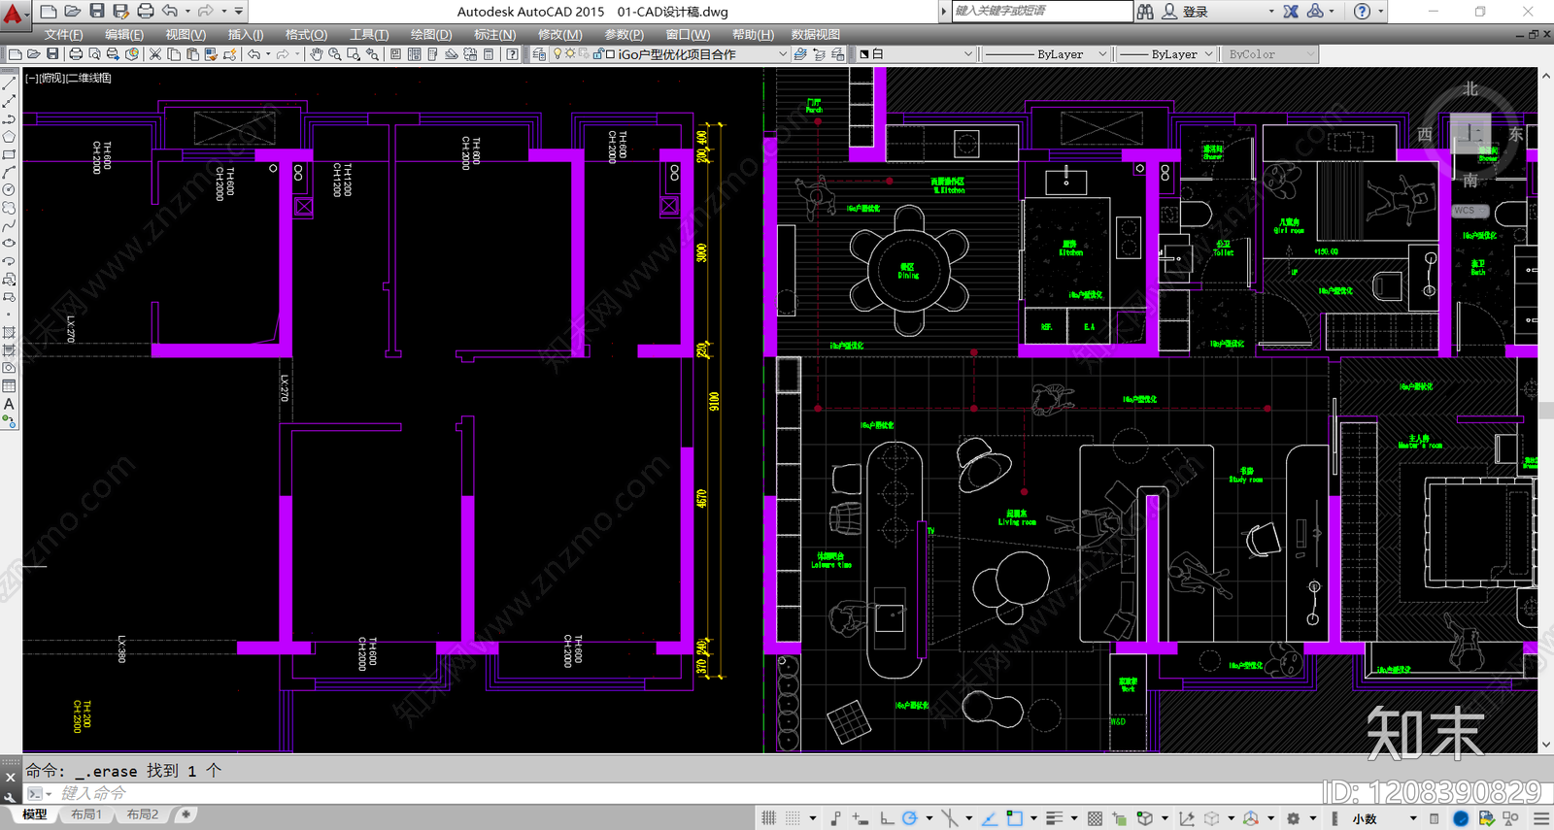Toggle snap mode in status bar
This screenshot has height=830, width=1554.
click(x=793, y=818)
